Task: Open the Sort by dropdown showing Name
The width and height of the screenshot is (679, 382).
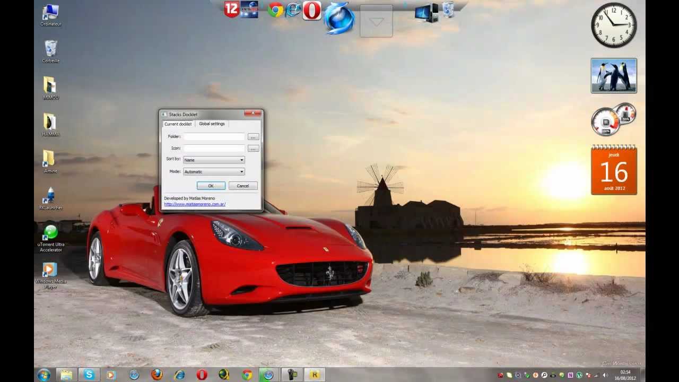Action: click(x=214, y=160)
